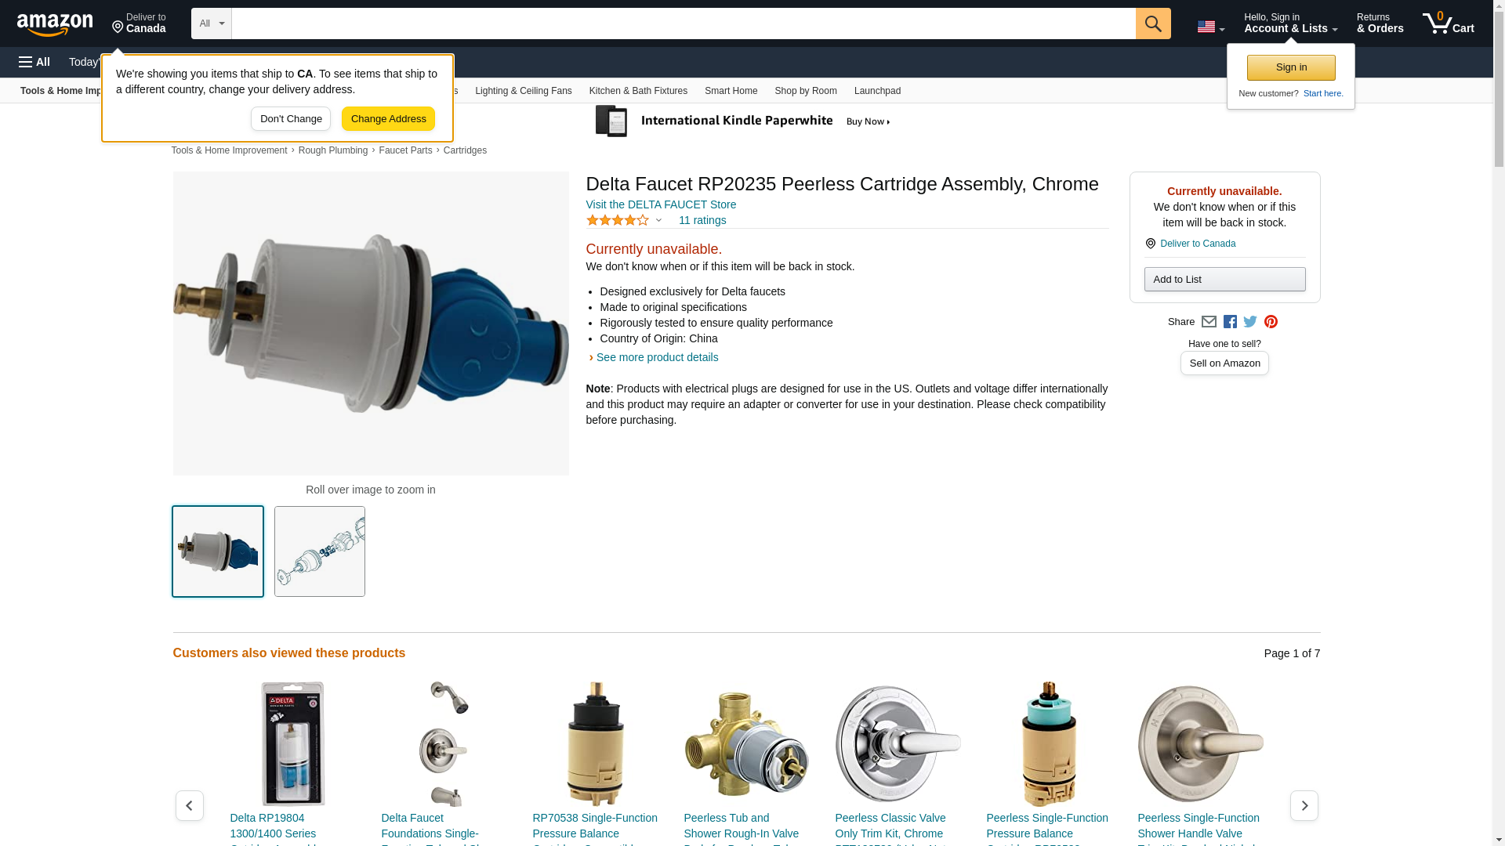Expand the search category All dropdown
This screenshot has width=1505, height=846.
click(212, 23)
